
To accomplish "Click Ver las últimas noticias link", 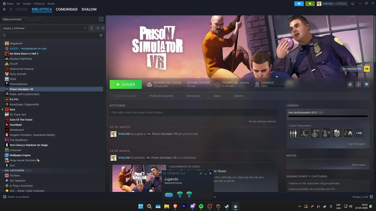I will [262, 121].
